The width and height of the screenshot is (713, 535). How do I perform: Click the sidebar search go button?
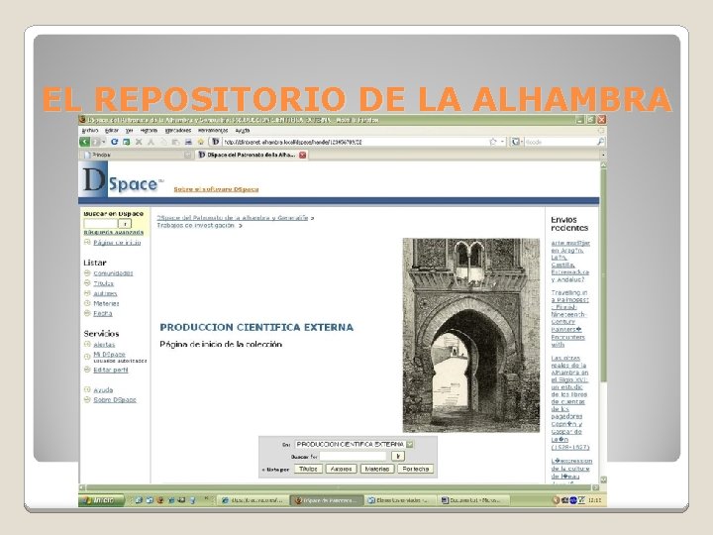click(x=125, y=223)
